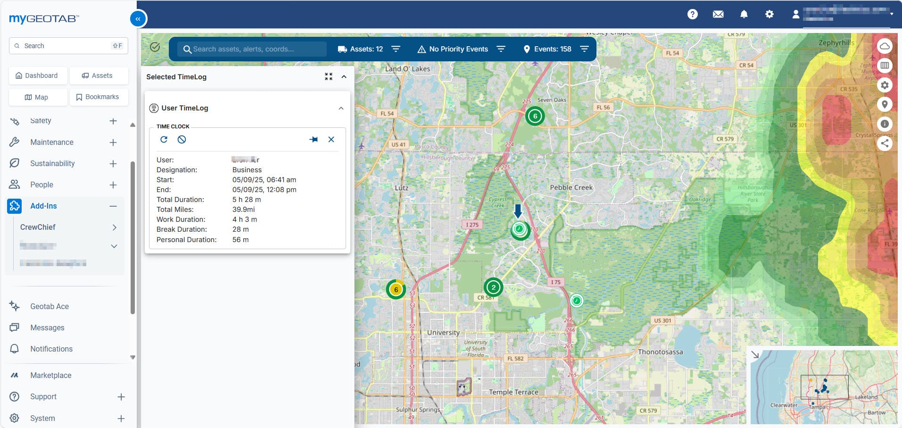Toggle the select-all checkmark circle on map
Screen dimensions: 902x428
155,47
